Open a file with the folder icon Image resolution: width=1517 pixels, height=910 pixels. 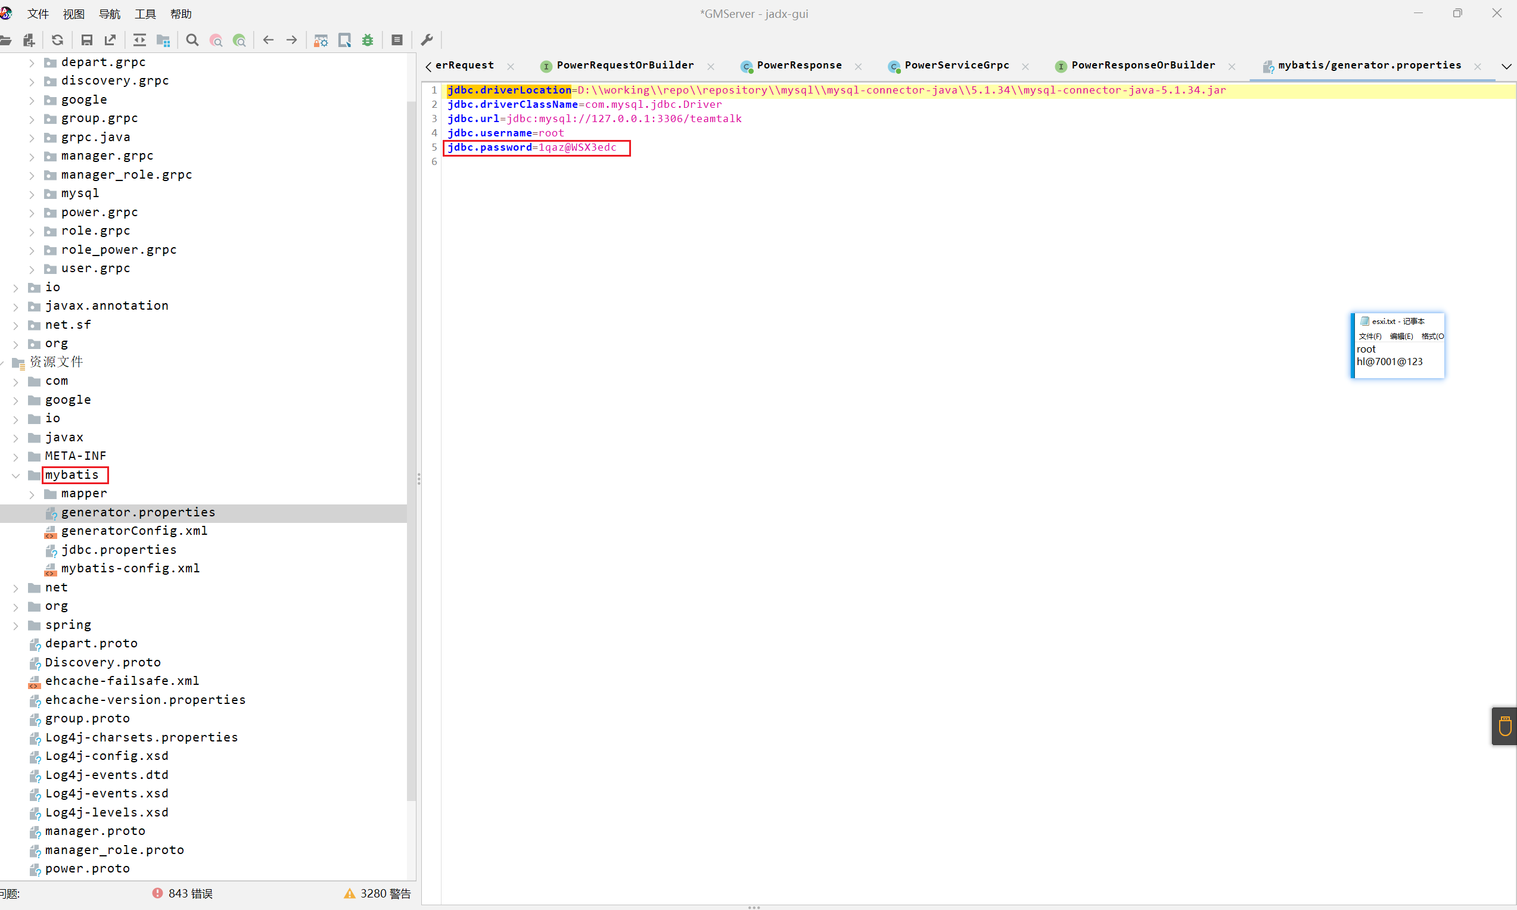(x=5, y=40)
